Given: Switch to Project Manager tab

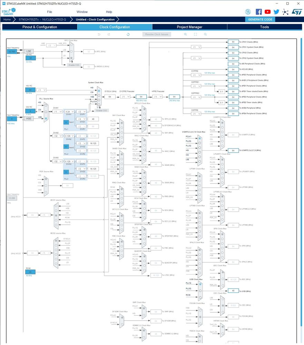Looking at the screenshot, I should click(189, 27).
